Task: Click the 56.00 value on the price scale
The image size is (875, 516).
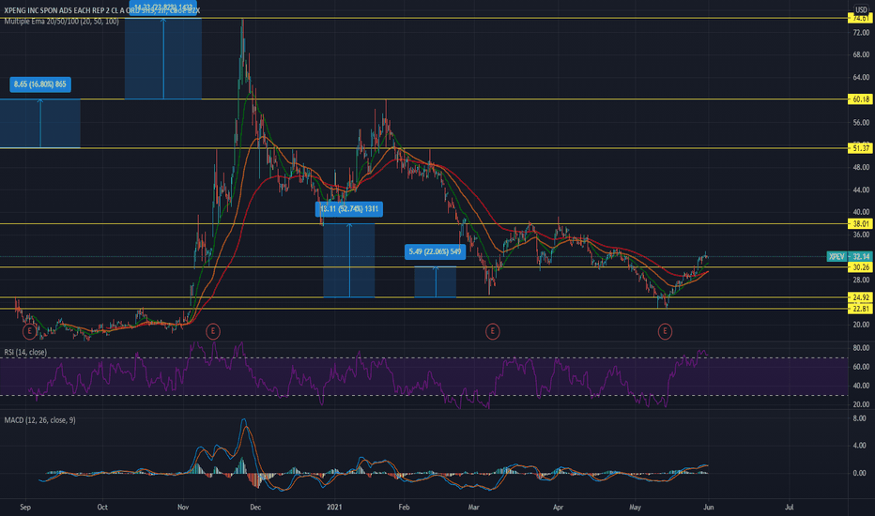Action: (x=861, y=123)
